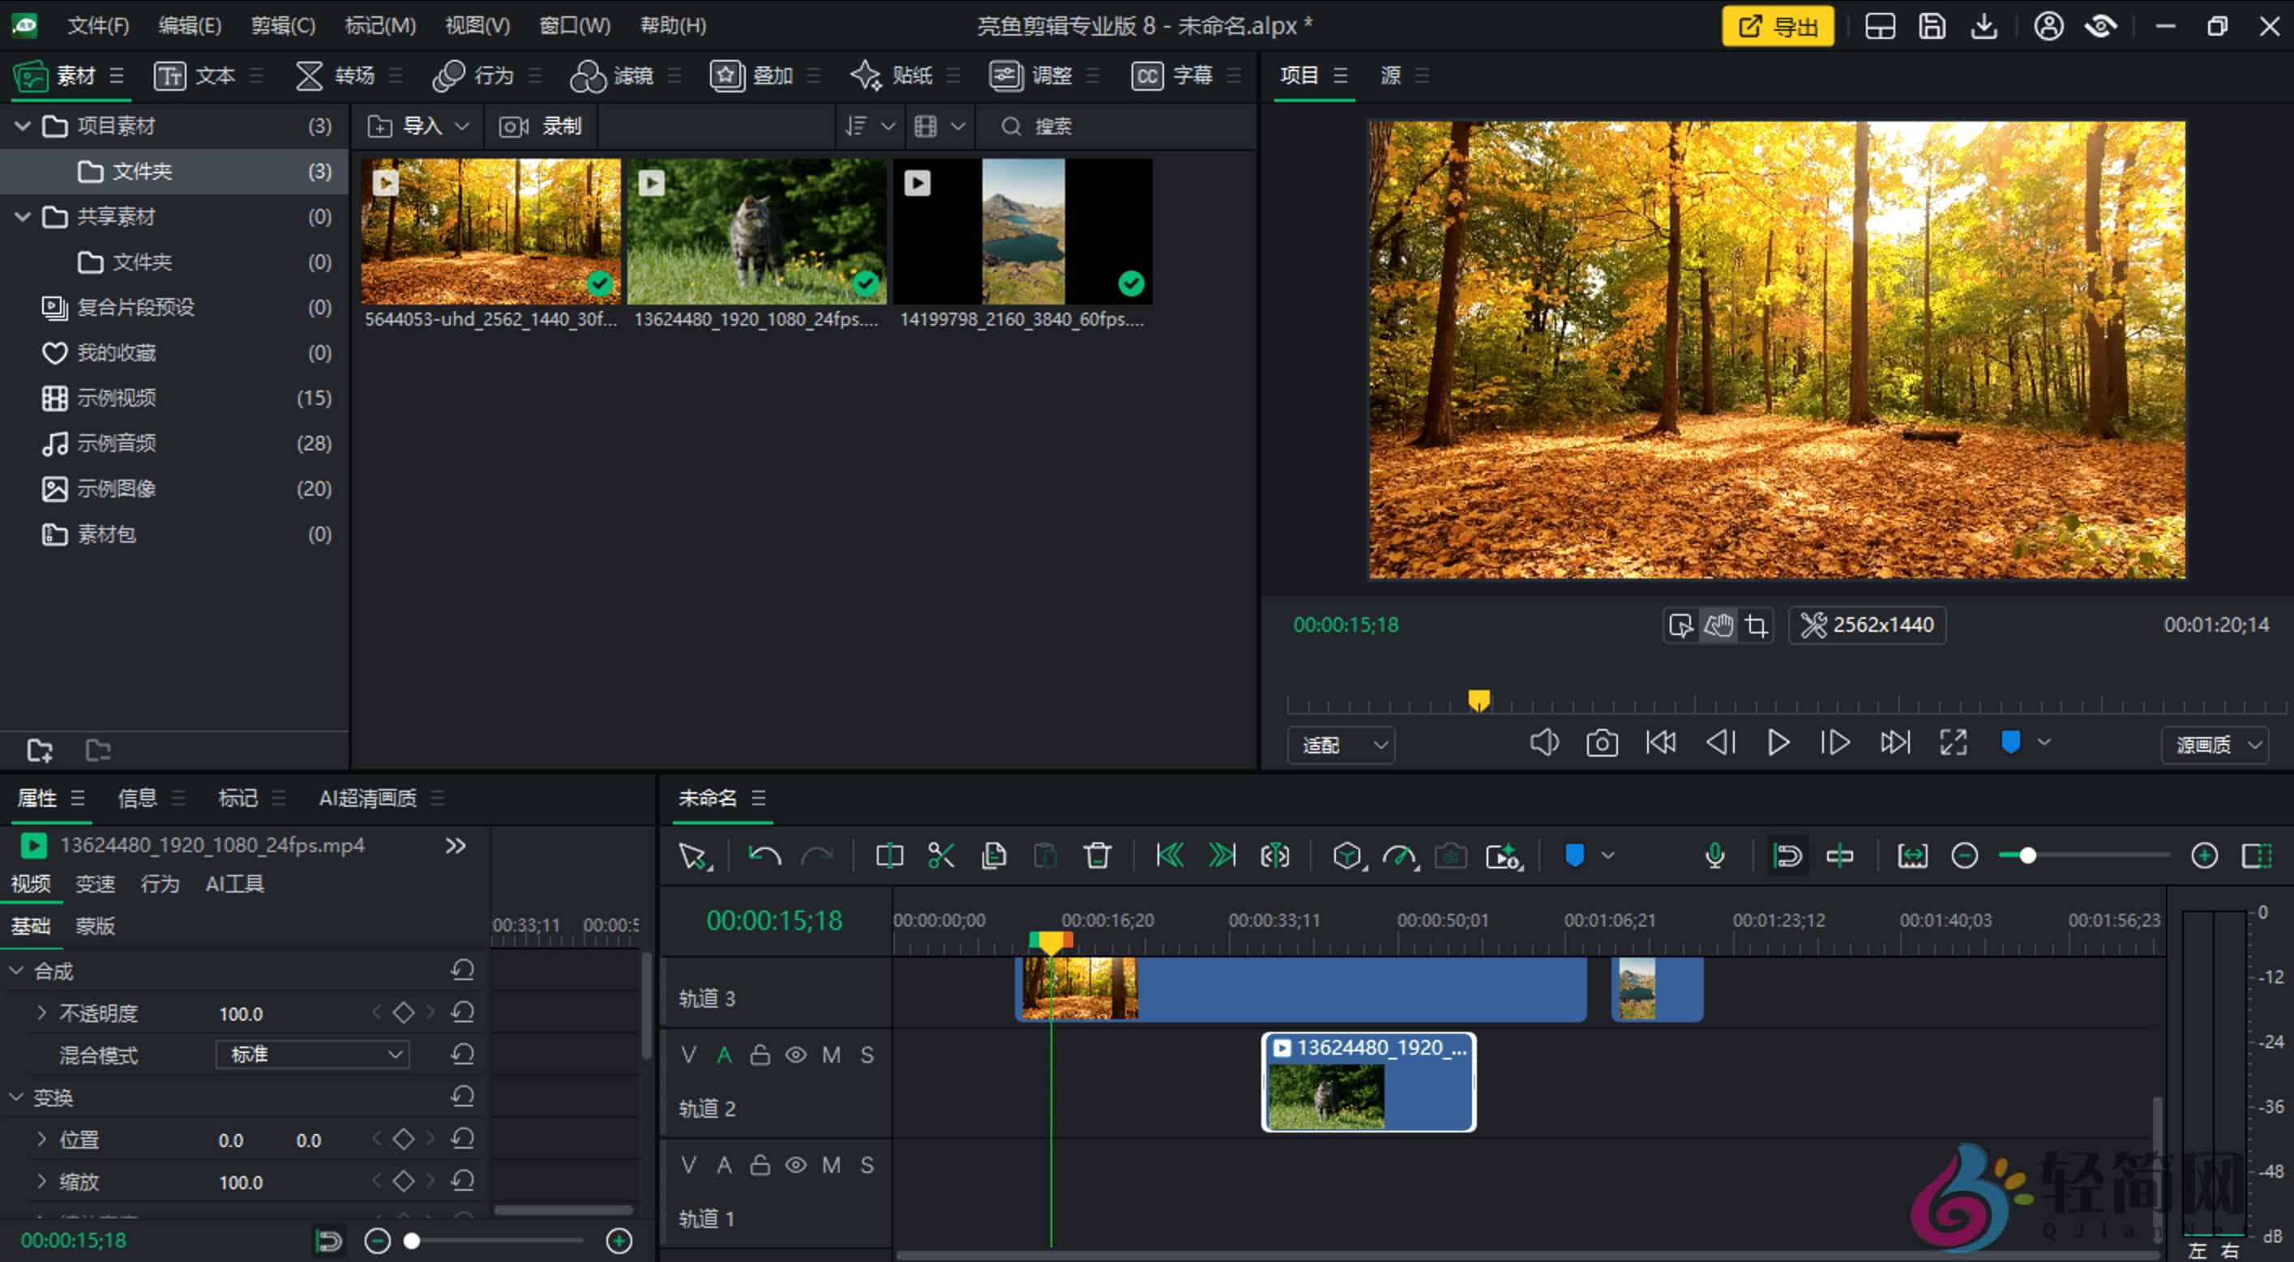This screenshot has width=2294, height=1262.
Task: Click the 导出 export button
Action: [1776, 26]
